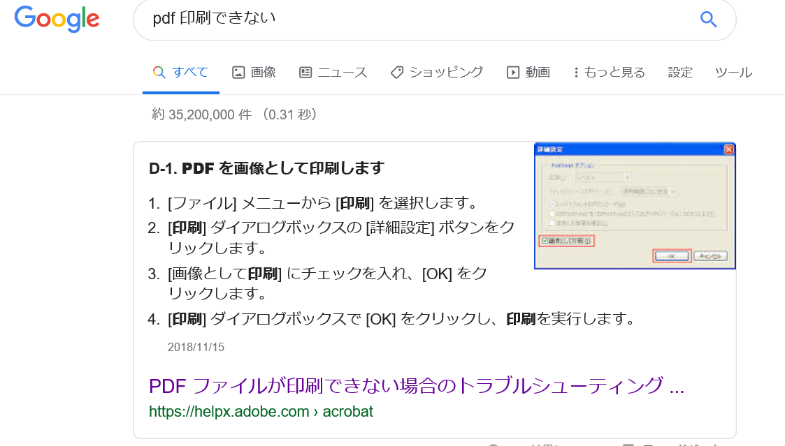The height and width of the screenshot is (446, 785).
Task: Click the Google logo
Action: click(x=56, y=20)
